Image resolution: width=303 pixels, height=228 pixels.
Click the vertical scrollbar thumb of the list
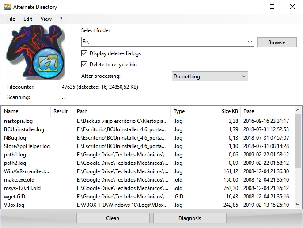click(298, 141)
